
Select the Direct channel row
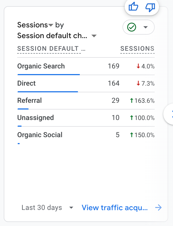pyautogui.click(x=27, y=83)
